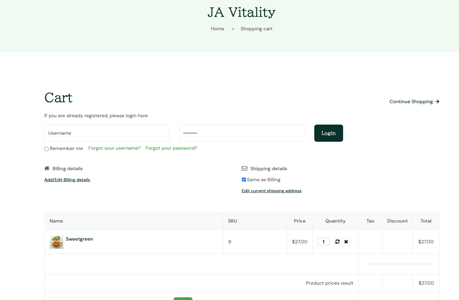Click Edit current shipping address

pos(271,191)
